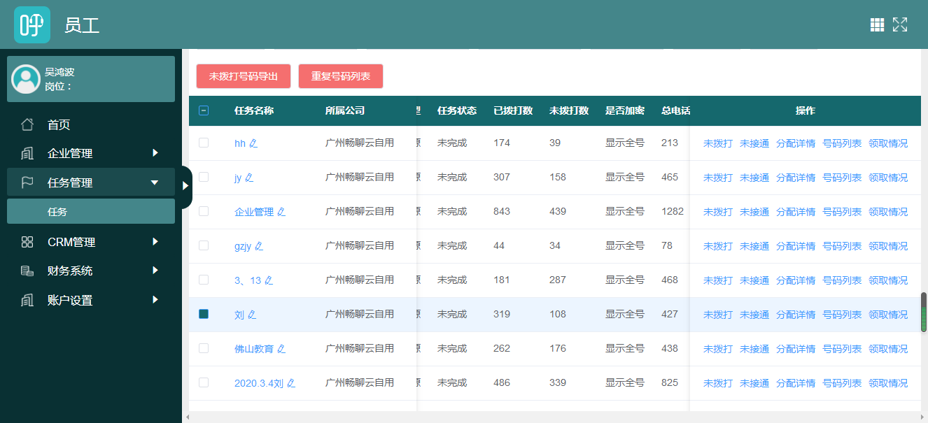The width and height of the screenshot is (928, 423).
Task: Click the 已拨打数 column header
Action: click(x=513, y=110)
